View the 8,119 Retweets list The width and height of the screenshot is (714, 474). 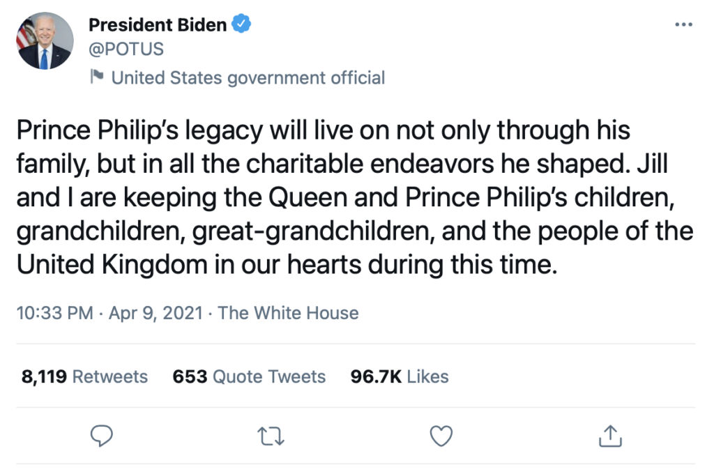click(x=84, y=376)
